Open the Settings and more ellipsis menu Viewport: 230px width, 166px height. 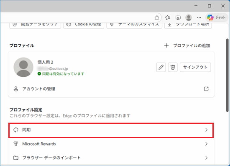199,18
